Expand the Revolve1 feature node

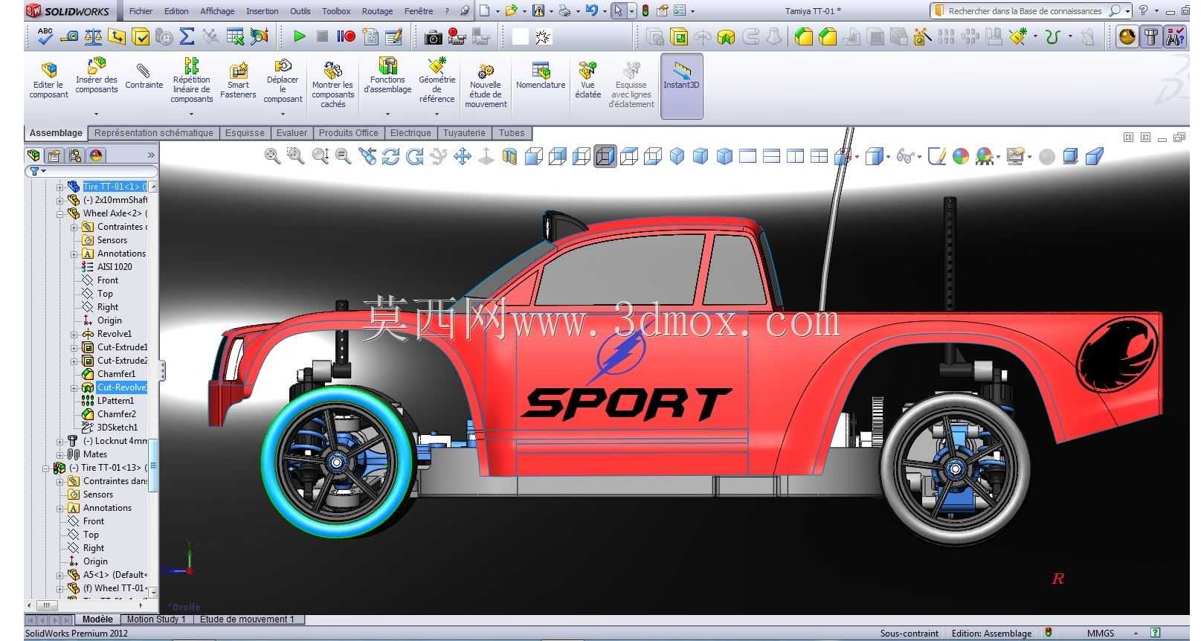point(74,334)
